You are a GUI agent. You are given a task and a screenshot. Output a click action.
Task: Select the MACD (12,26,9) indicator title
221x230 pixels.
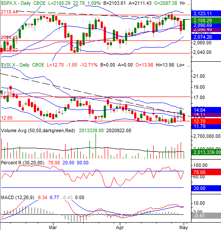click(17, 197)
